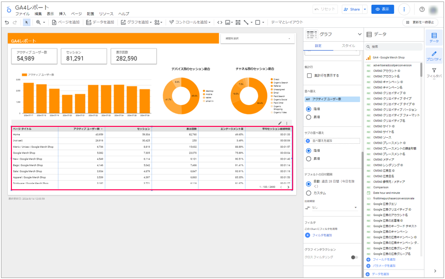Select 昇順 under サブの並べ替え

coord(309,159)
